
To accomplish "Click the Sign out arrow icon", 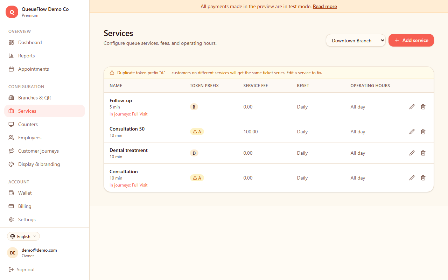I will coord(11,269).
